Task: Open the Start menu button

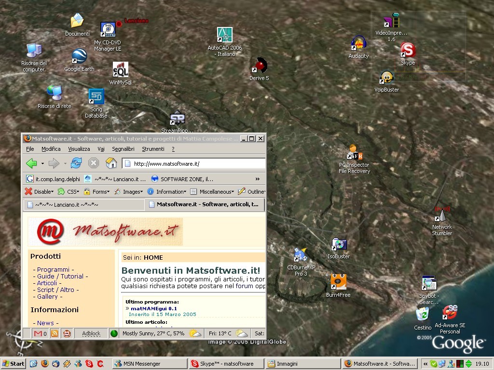Action: (13, 364)
